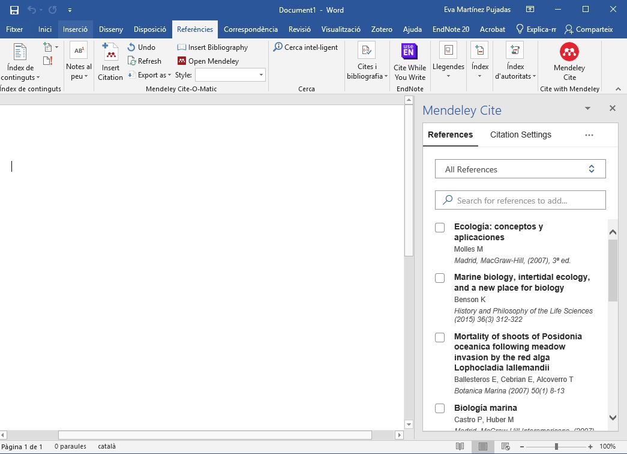Screen dimensions: 627x454
Task: Switch to Citation Settings tab
Action: tap(521, 135)
